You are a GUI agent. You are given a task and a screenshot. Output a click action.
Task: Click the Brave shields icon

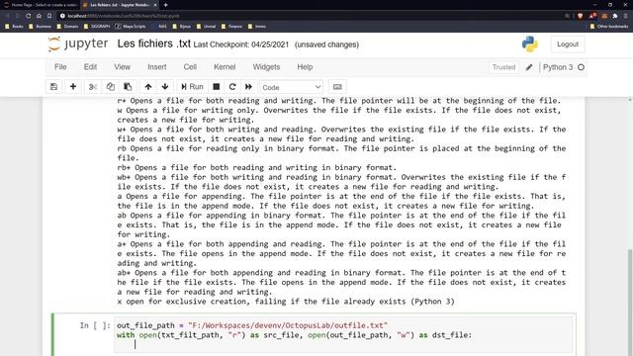581,16
